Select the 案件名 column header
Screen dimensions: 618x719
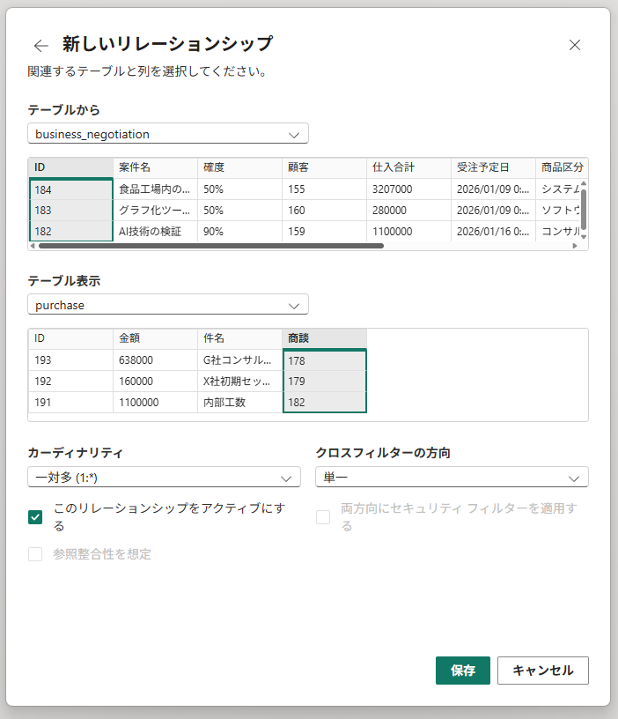click(154, 167)
